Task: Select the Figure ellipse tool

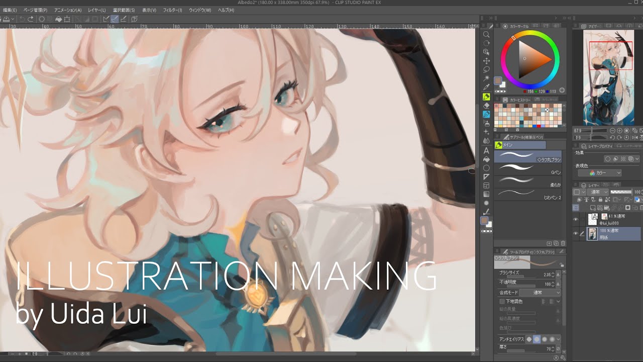Action: pyautogui.click(x=486, y=168)
